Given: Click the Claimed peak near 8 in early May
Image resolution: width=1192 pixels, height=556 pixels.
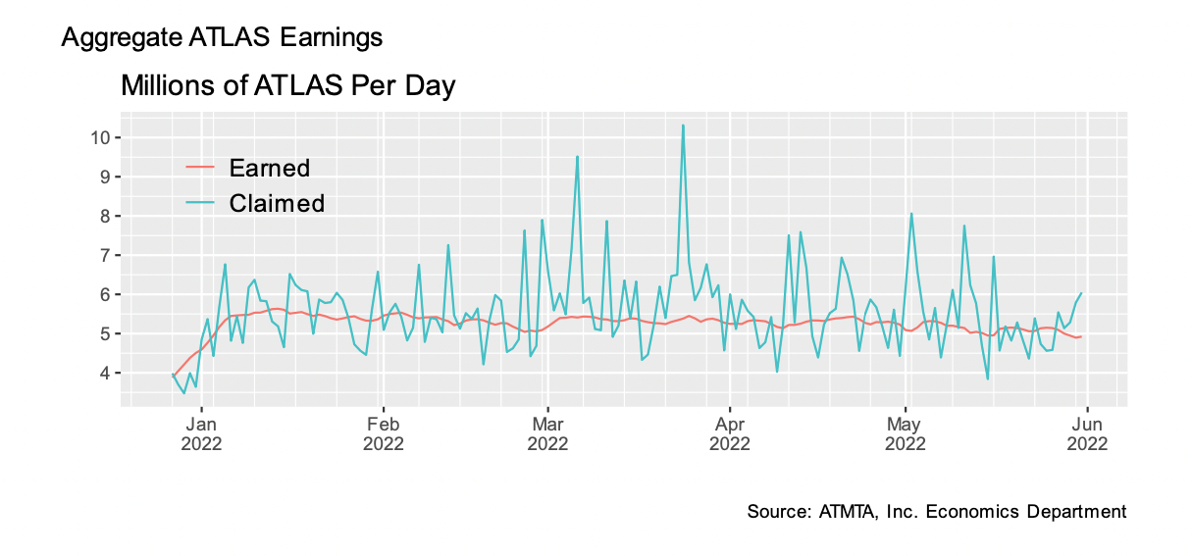Looking at the screenshot, I should 911,214.
